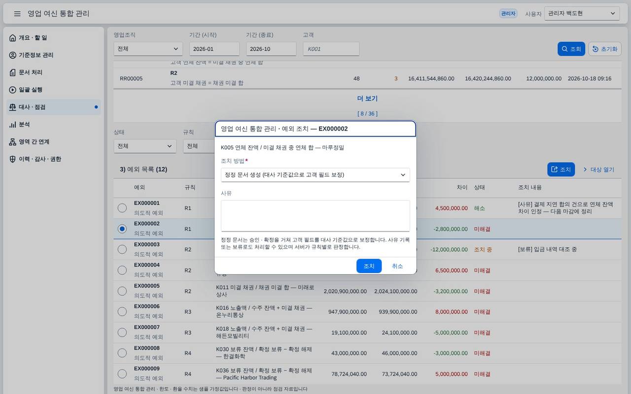The image size is (631, 394).
Task: Select radio button for EX000008
Action: [x=122, y=353]
